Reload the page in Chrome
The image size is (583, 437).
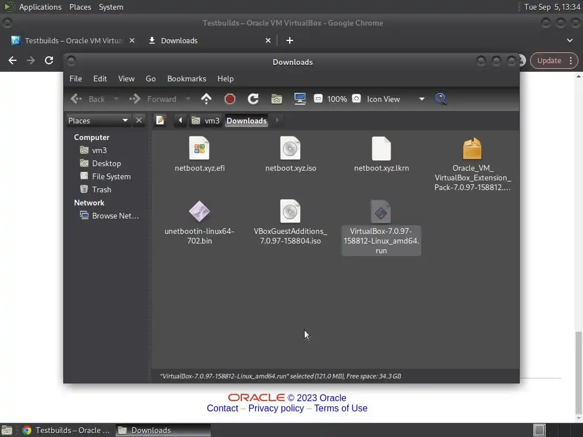(x=49, y=60)
